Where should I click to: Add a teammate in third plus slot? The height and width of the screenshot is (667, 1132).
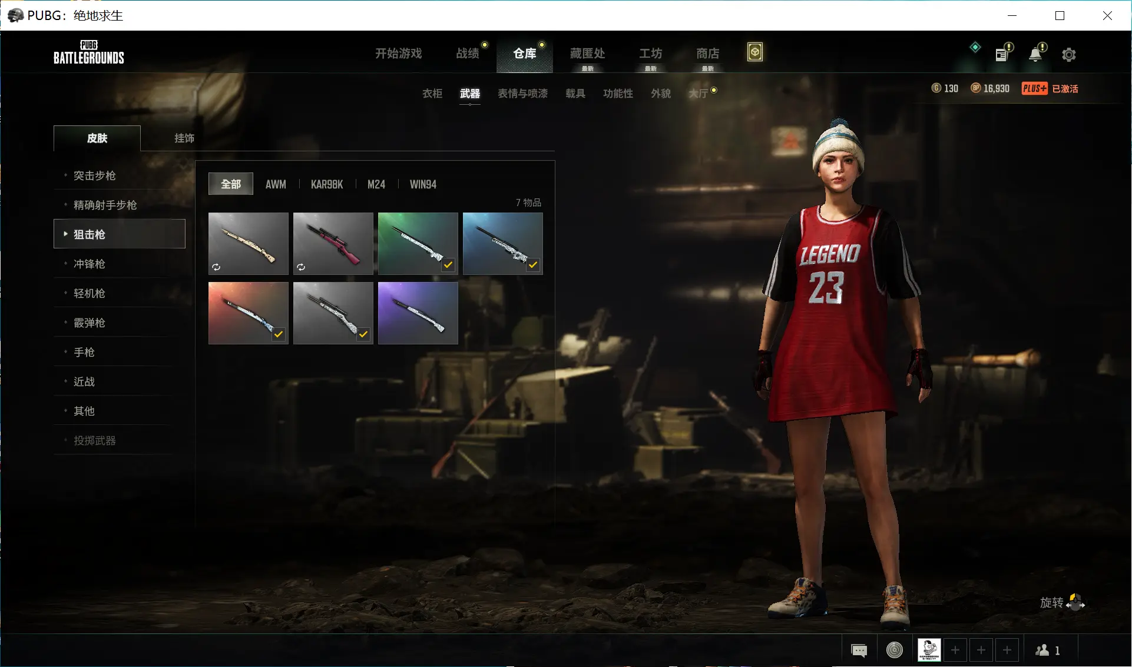pos(1007,650)
